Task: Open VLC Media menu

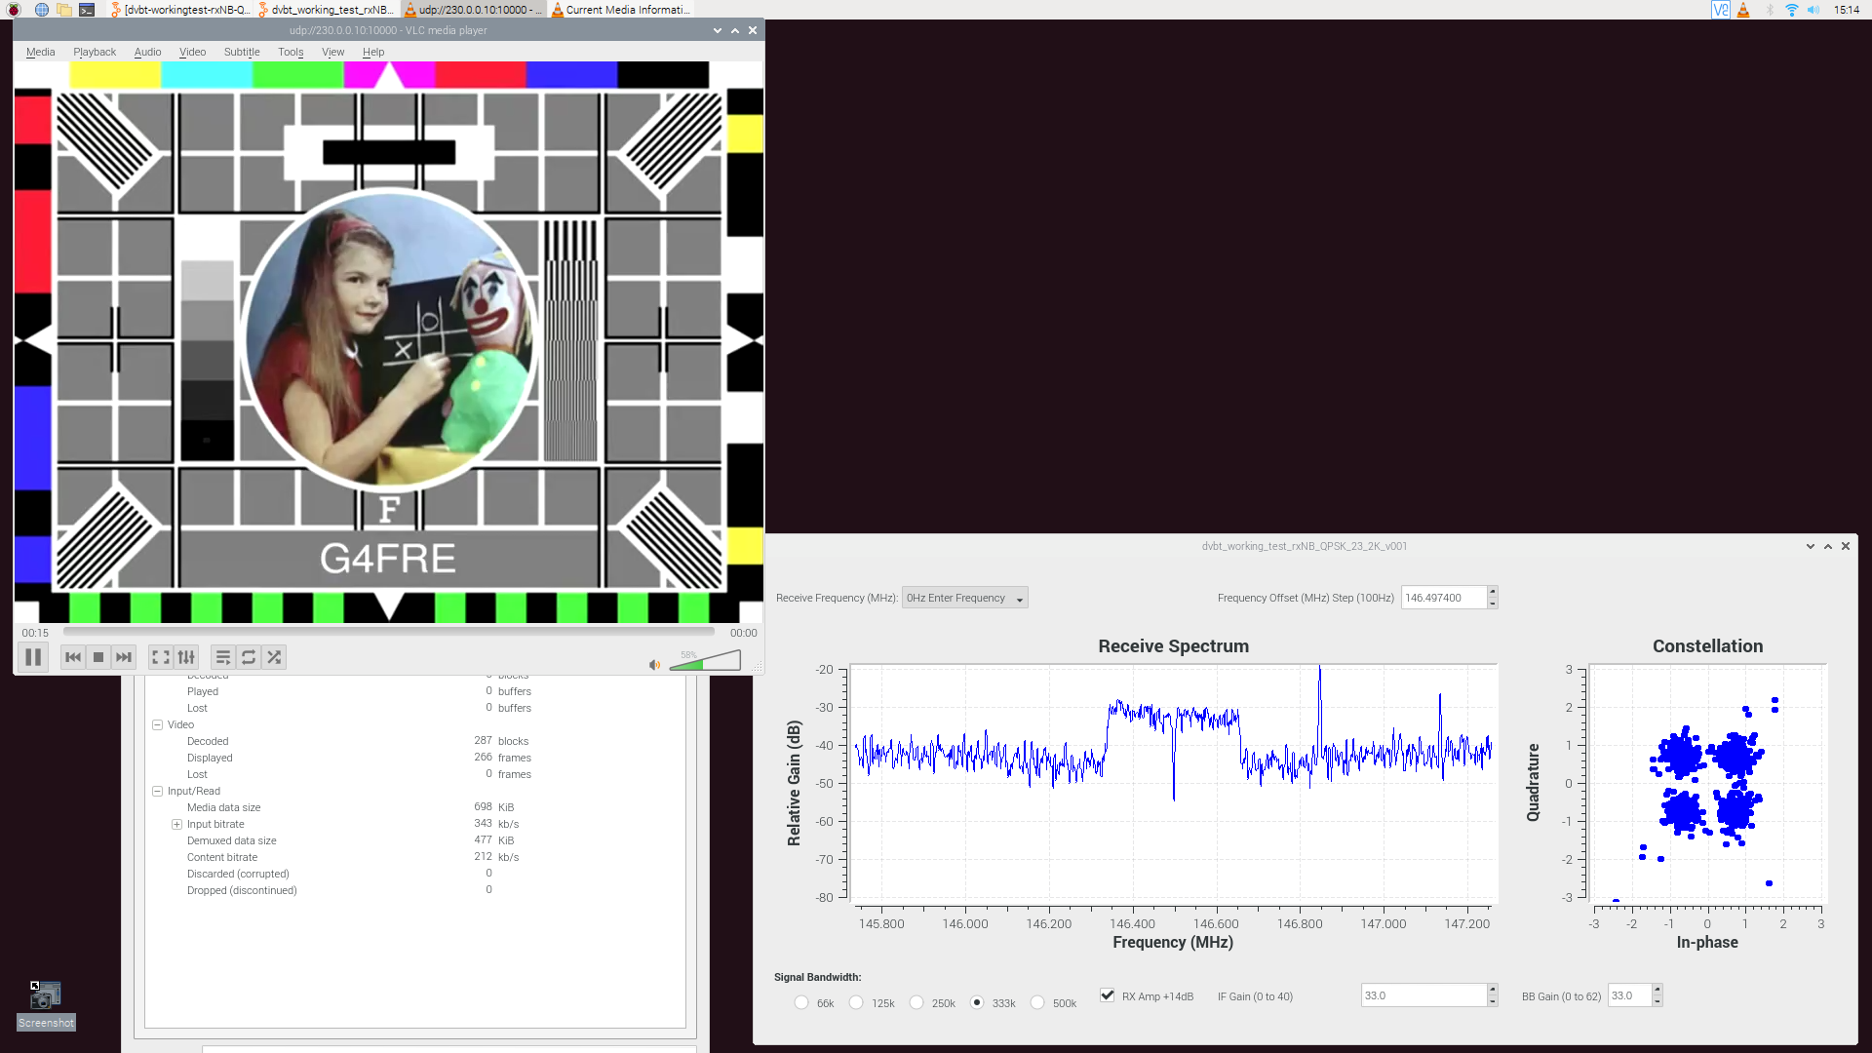Action: (x=40, y=52)
